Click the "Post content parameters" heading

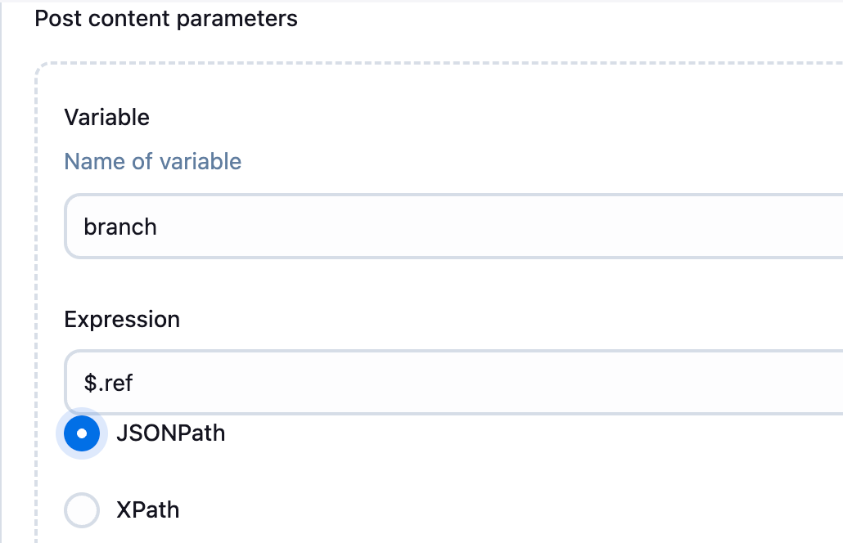(x=166, y=18)
